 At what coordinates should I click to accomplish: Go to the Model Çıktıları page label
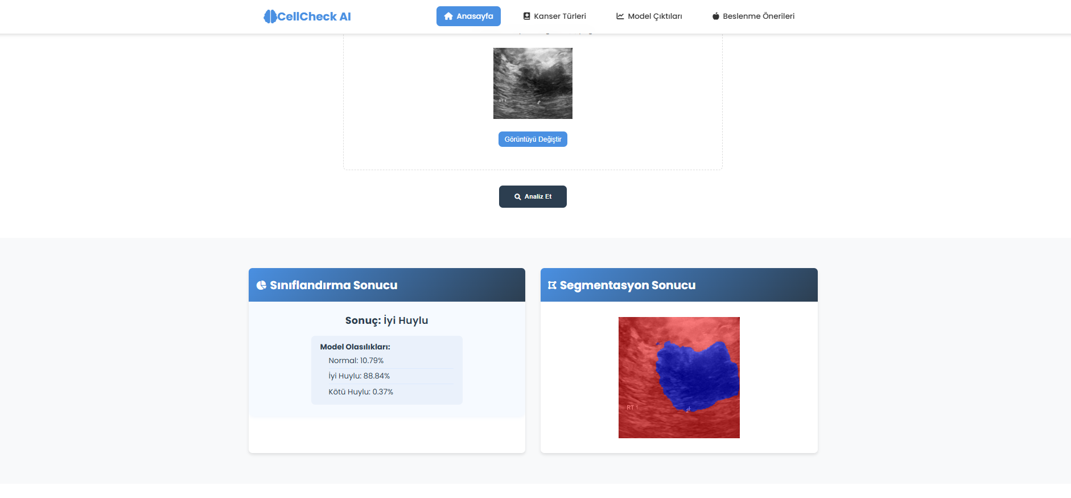tap(654, 17)
